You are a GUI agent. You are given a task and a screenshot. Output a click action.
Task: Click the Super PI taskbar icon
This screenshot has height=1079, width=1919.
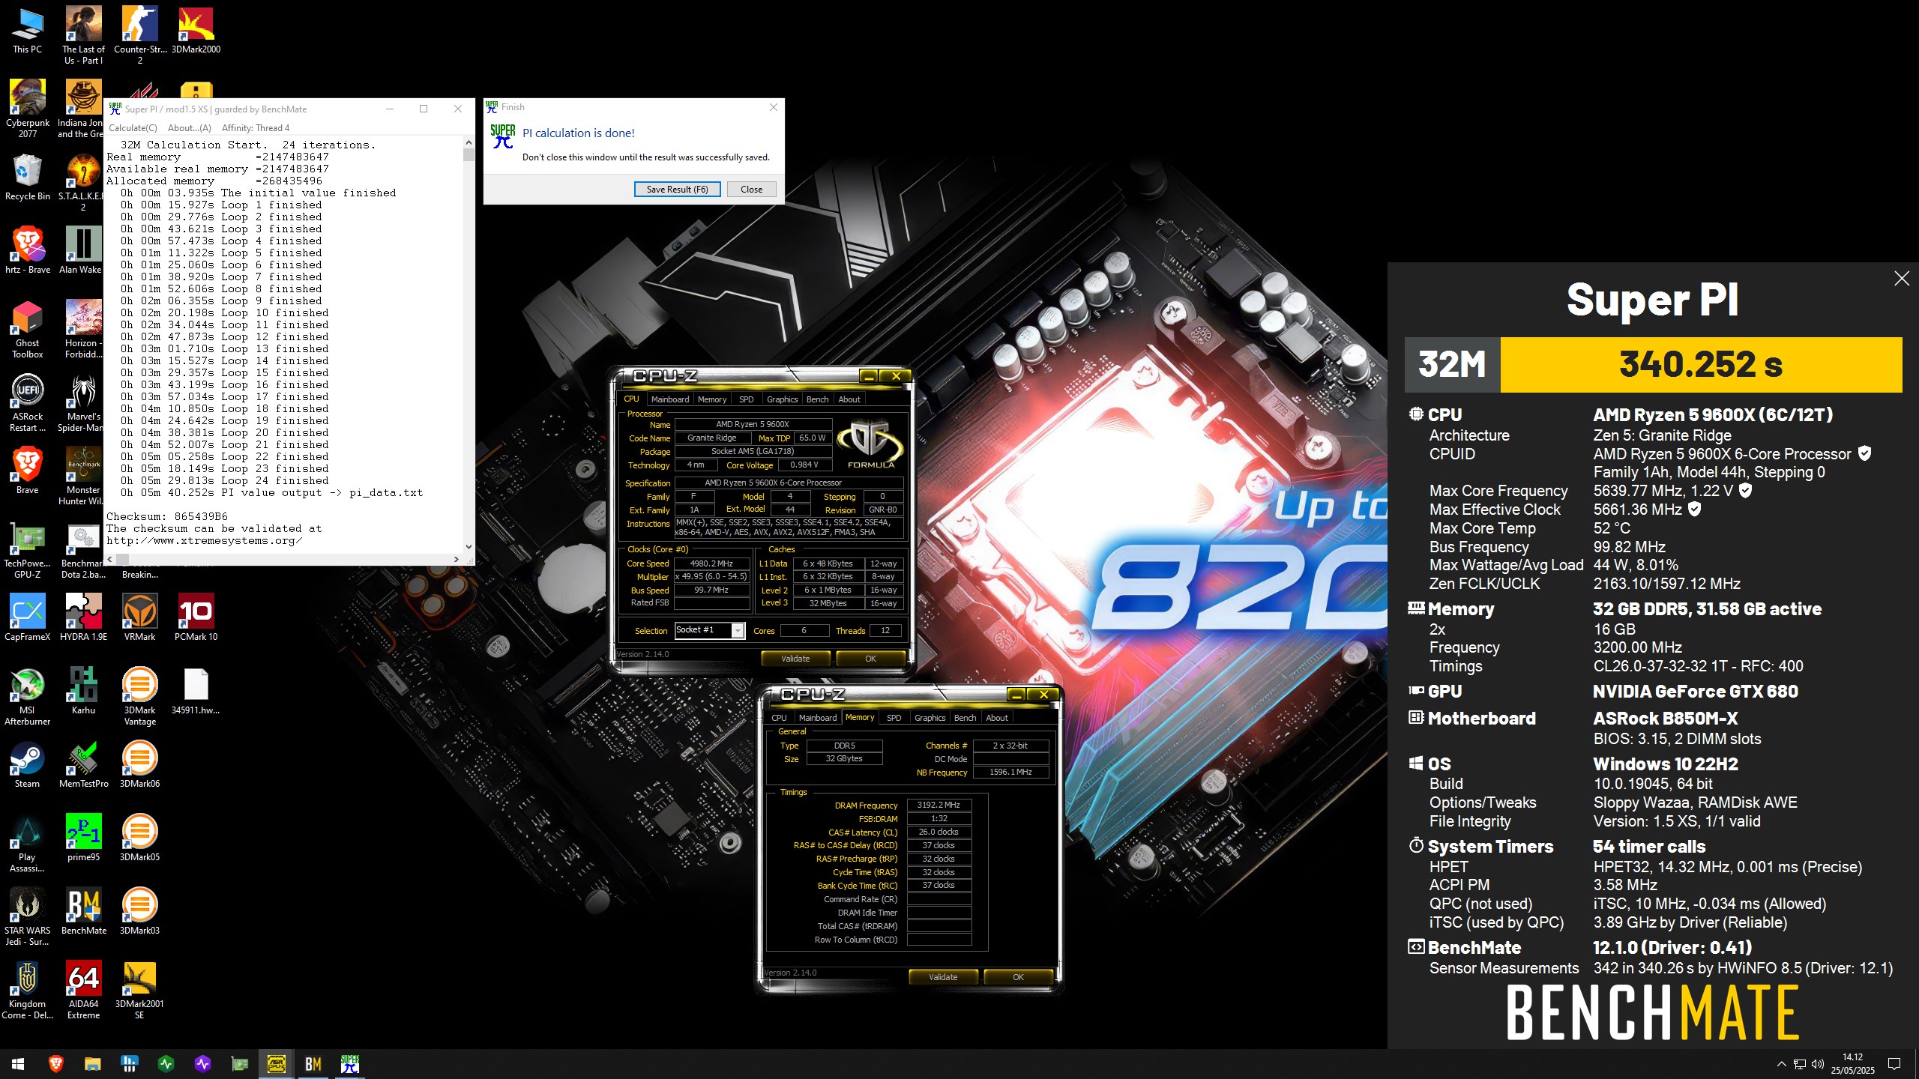click(x=349, y=1063)
